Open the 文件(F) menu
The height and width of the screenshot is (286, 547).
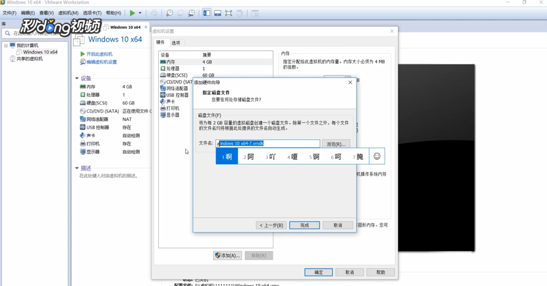coord(10,13)
